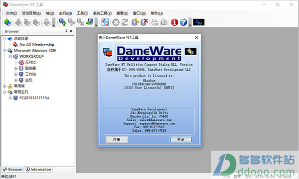
Task: Click the 关闭 button in about dialog
Action: (x=181, y=139)
